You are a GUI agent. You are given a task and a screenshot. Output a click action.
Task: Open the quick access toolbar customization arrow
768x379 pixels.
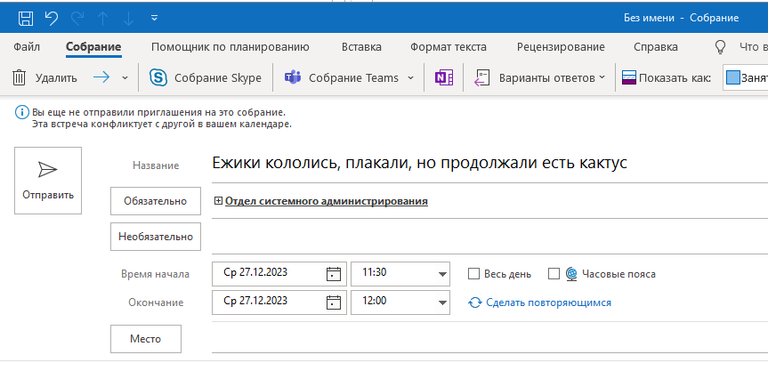(154, 18)
